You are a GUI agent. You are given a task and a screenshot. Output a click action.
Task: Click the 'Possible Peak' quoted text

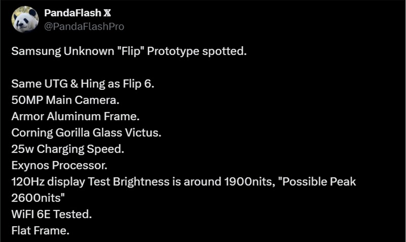[319, 182]
